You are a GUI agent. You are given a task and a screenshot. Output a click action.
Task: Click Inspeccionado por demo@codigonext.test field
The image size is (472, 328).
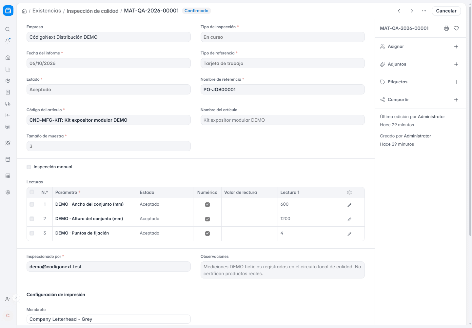(x=108, y=267)
